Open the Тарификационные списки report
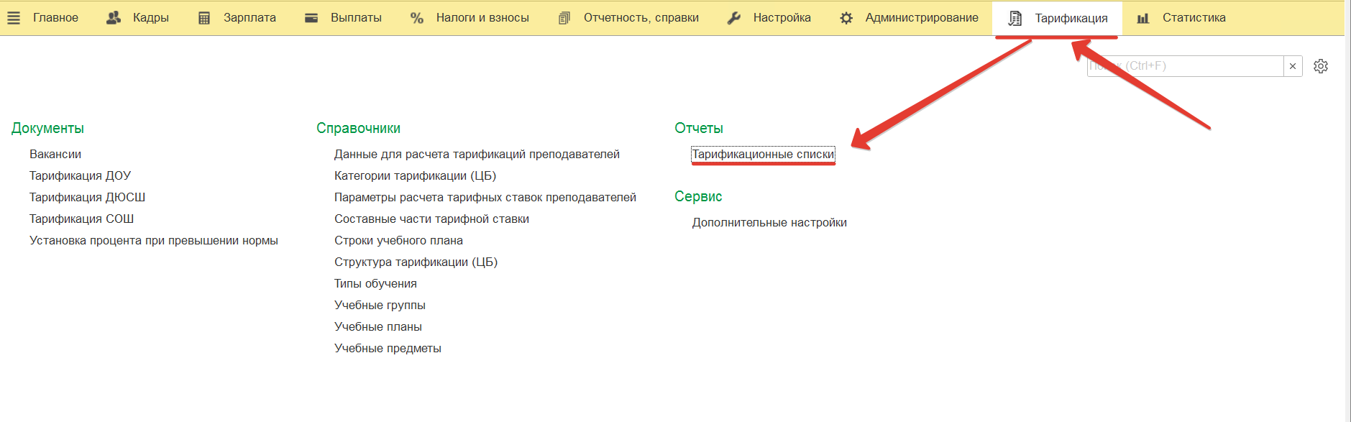 763,154
